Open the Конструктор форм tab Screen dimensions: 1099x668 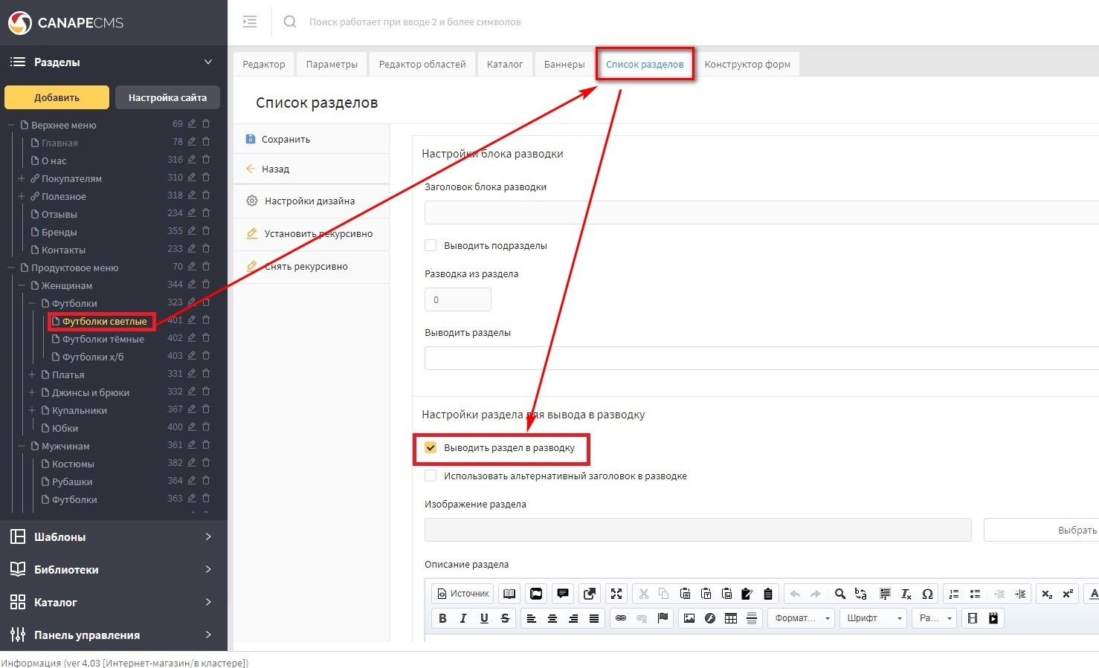pyautogui.click(x=747, y=64)
